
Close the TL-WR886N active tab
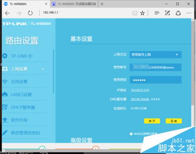[46, 4]
